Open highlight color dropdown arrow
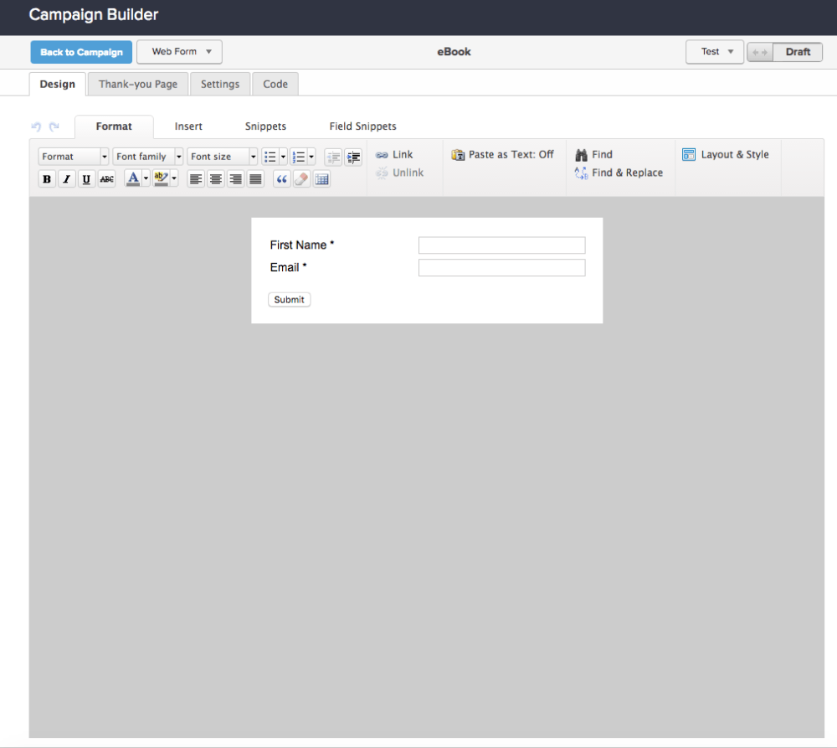Screen dimensions: 837x748 [174, 178]
